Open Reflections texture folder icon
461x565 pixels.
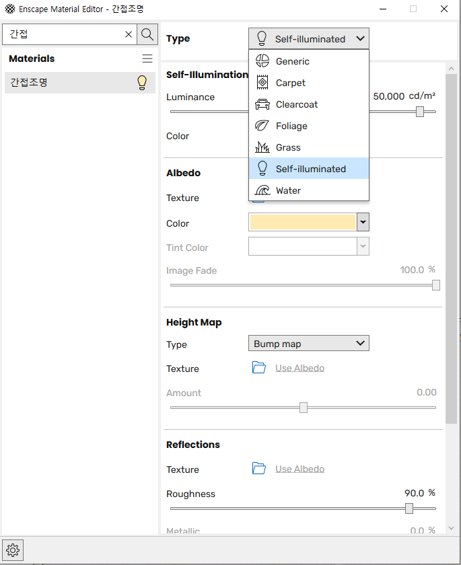[x=259, y=468]
